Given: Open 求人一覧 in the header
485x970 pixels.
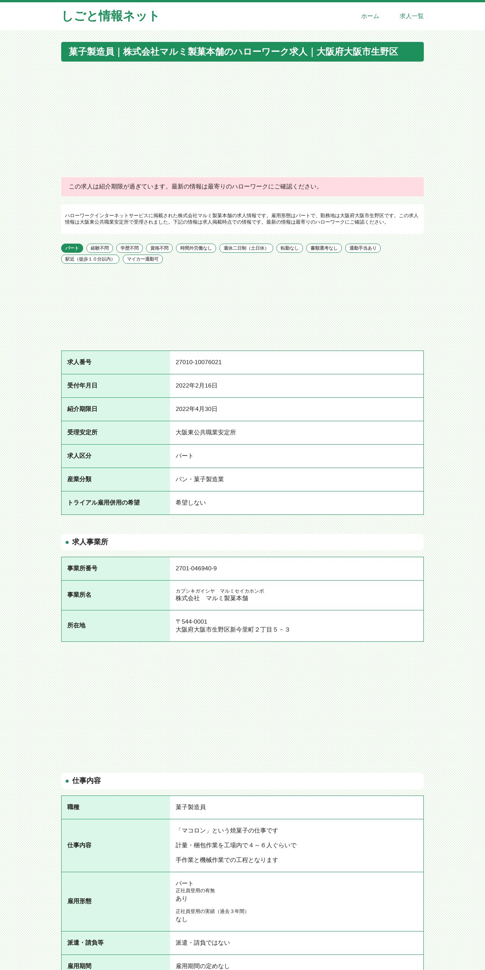Looking at the screenshot, I should tap(411, 16).
